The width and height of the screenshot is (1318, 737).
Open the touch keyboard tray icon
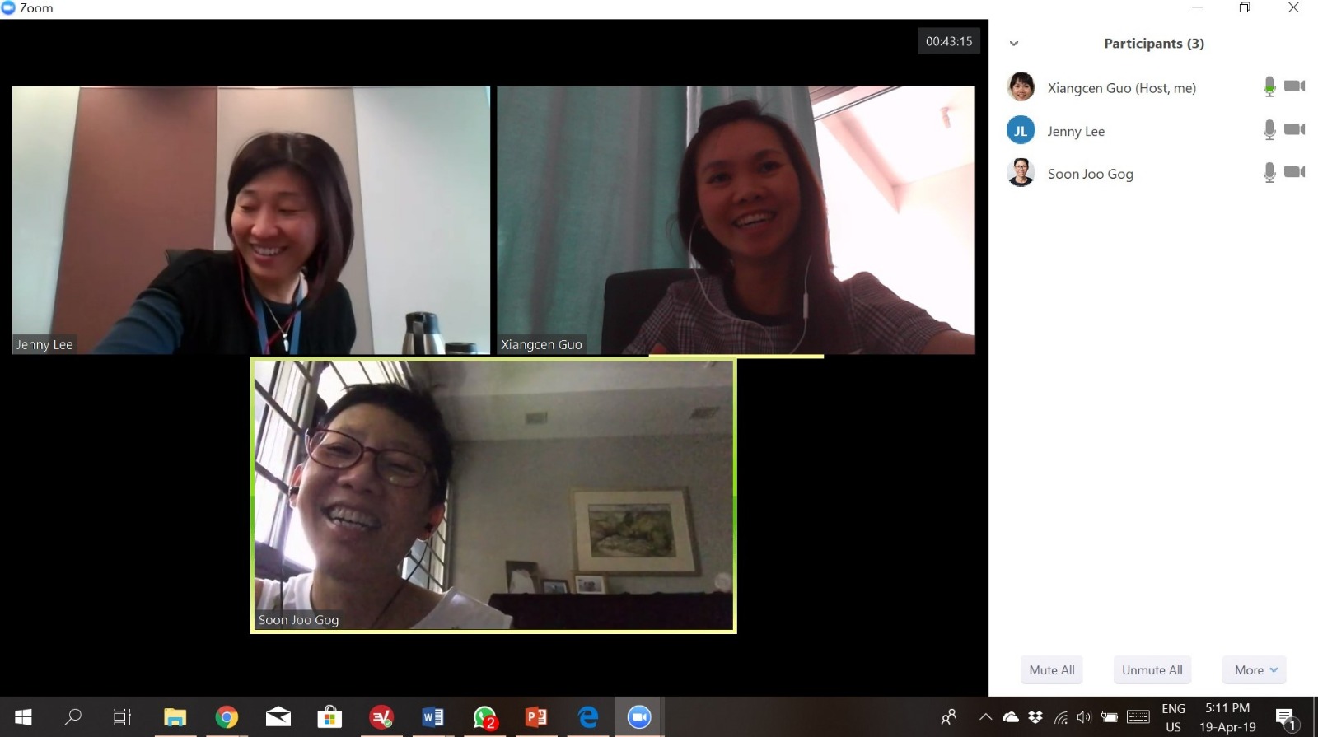click(1138, 717)
